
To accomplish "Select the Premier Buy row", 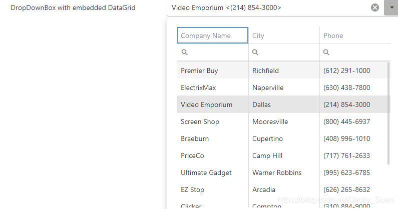I will click(x=199, y=70).
